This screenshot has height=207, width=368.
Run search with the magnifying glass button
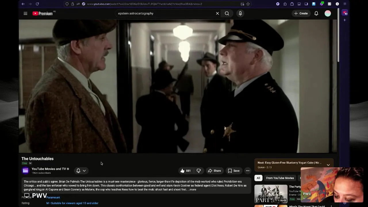point(227,14)
